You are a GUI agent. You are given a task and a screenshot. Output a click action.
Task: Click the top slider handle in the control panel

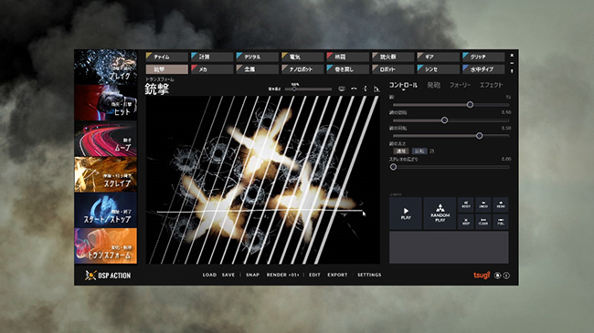point(470,105)
